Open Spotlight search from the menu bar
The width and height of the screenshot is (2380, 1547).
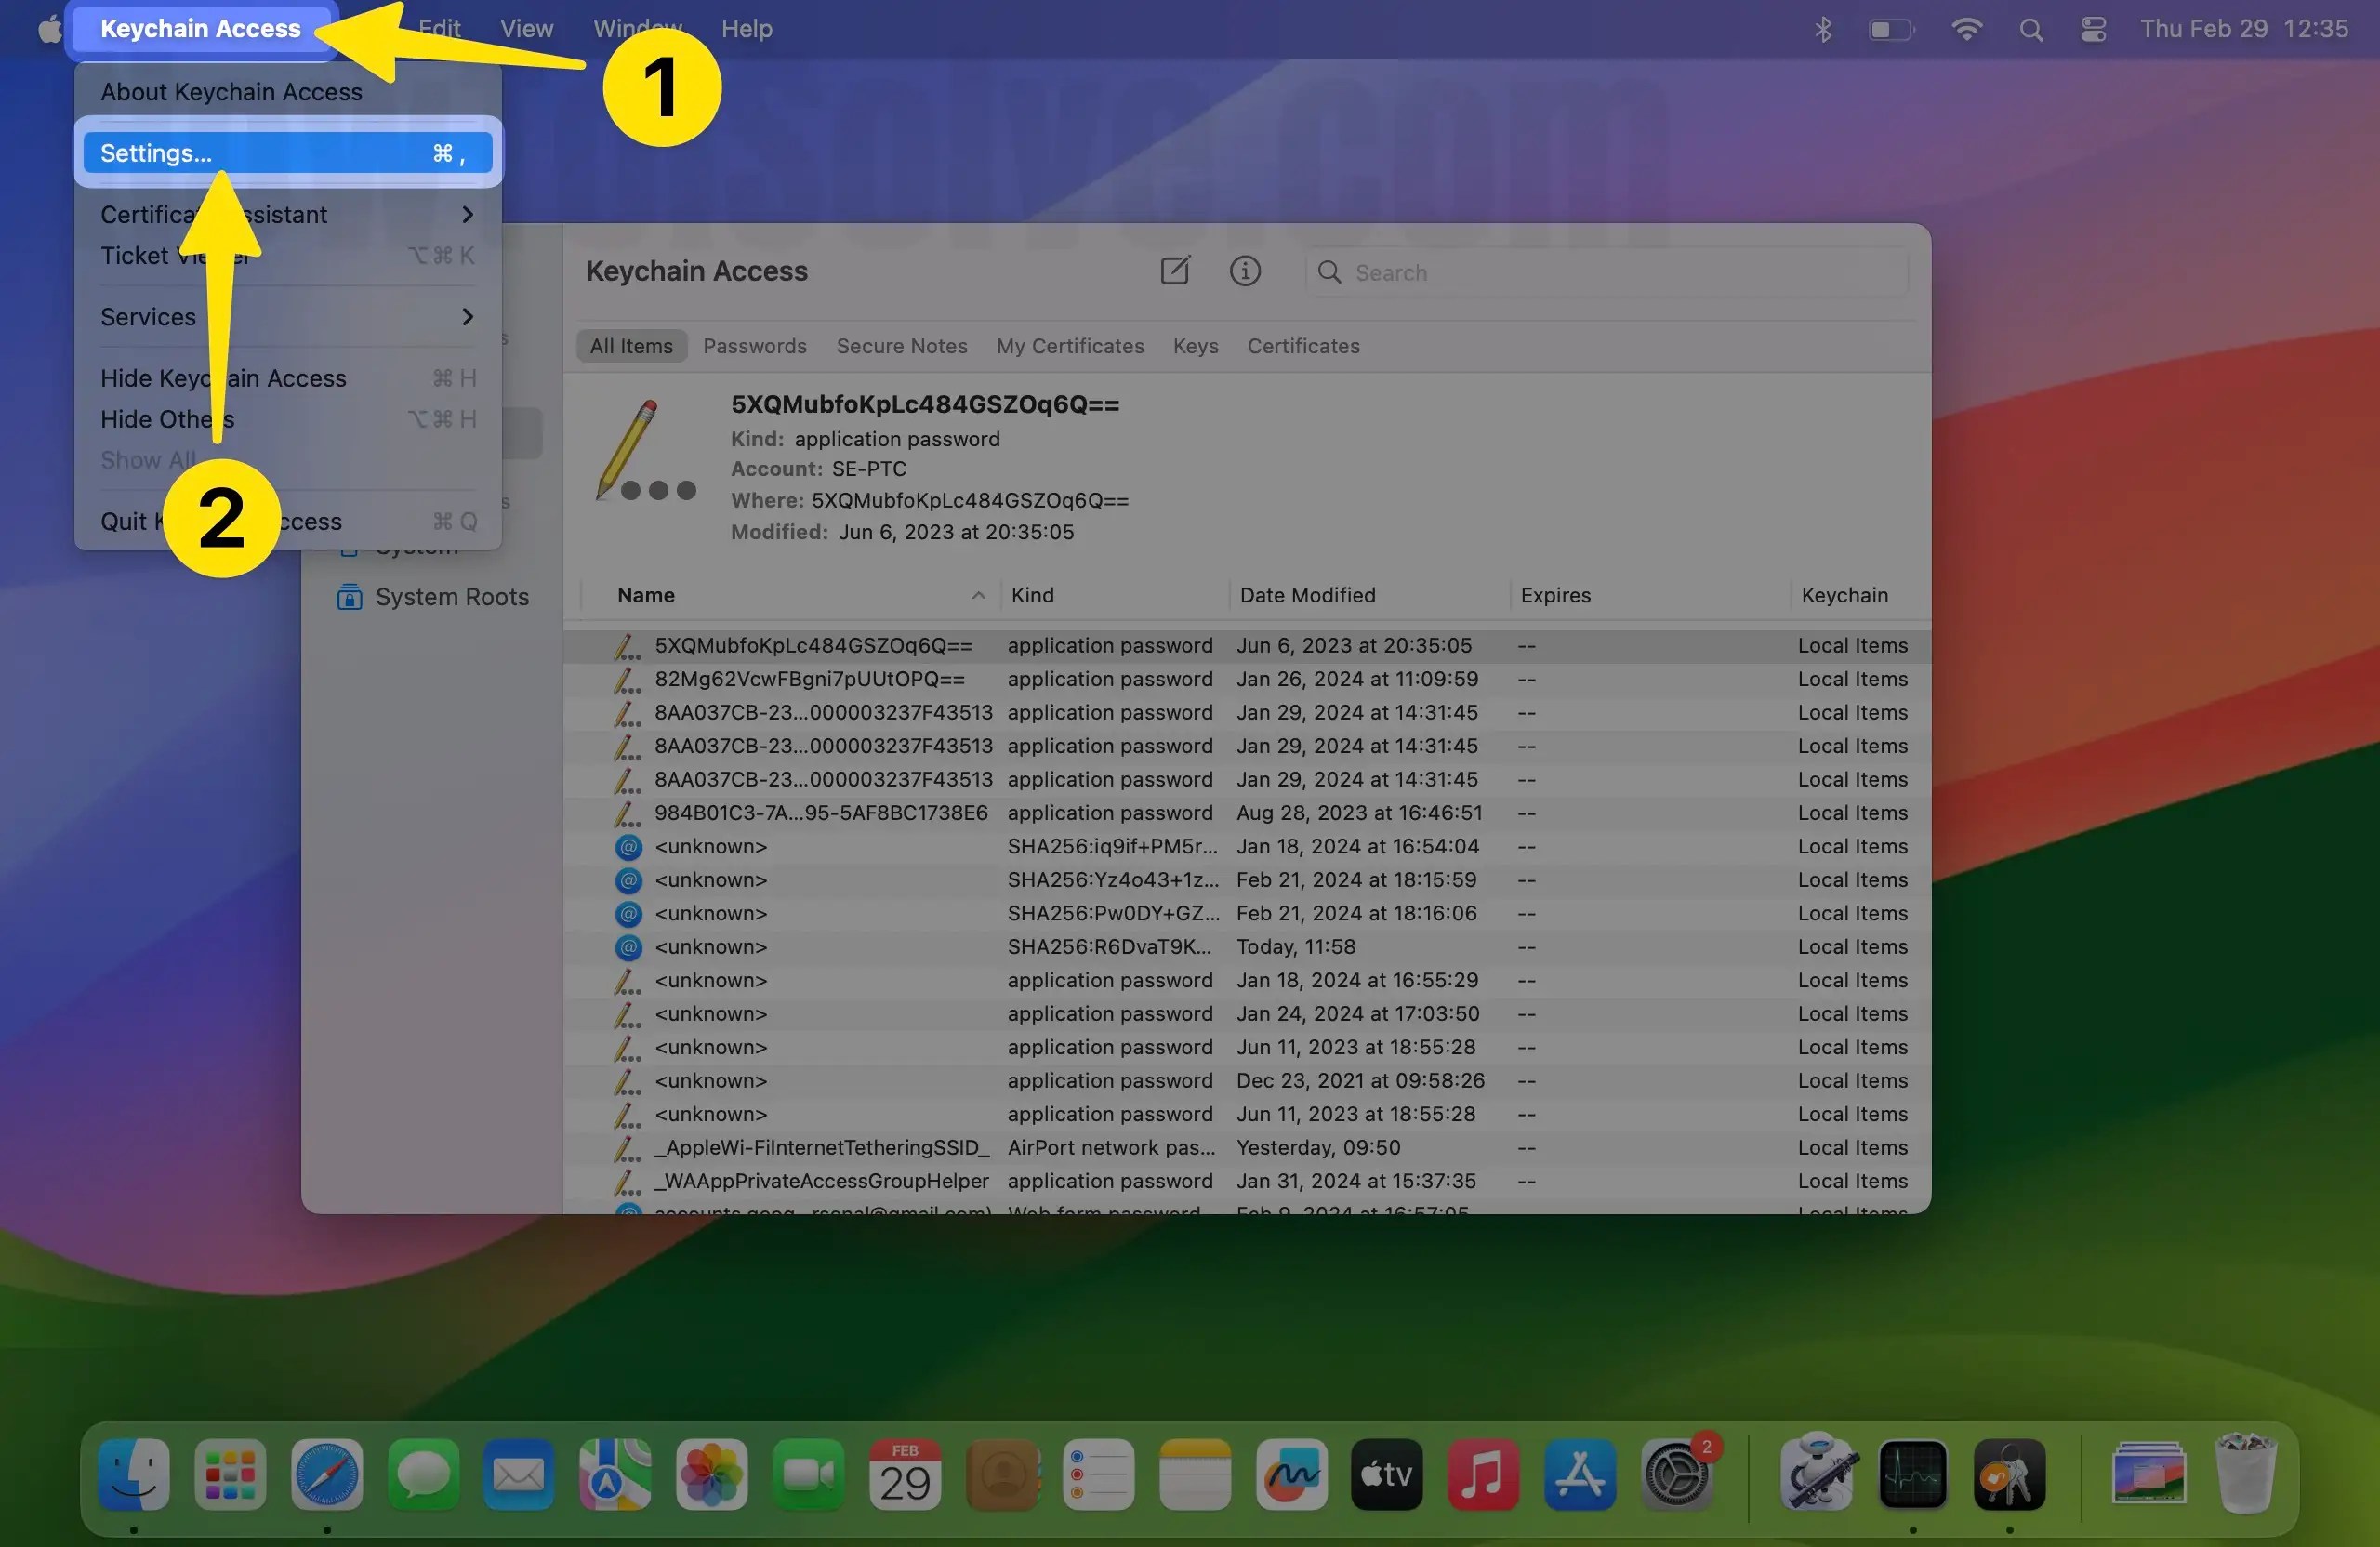2030,28
